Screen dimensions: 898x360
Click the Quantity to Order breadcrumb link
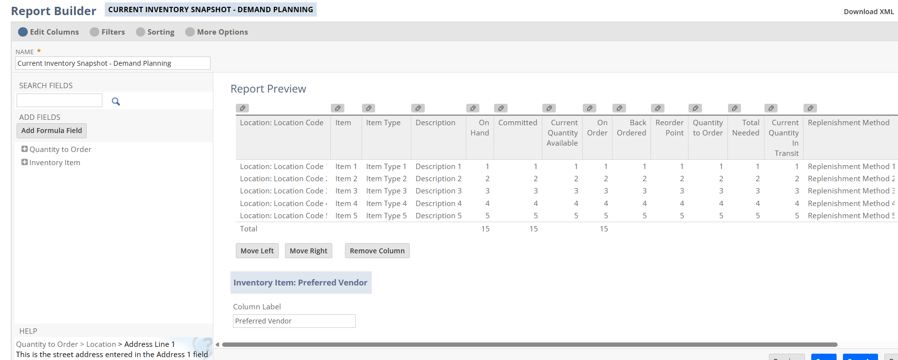coord(47,344)
